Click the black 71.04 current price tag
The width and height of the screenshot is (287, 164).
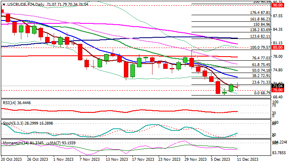(x=278, y=86)
